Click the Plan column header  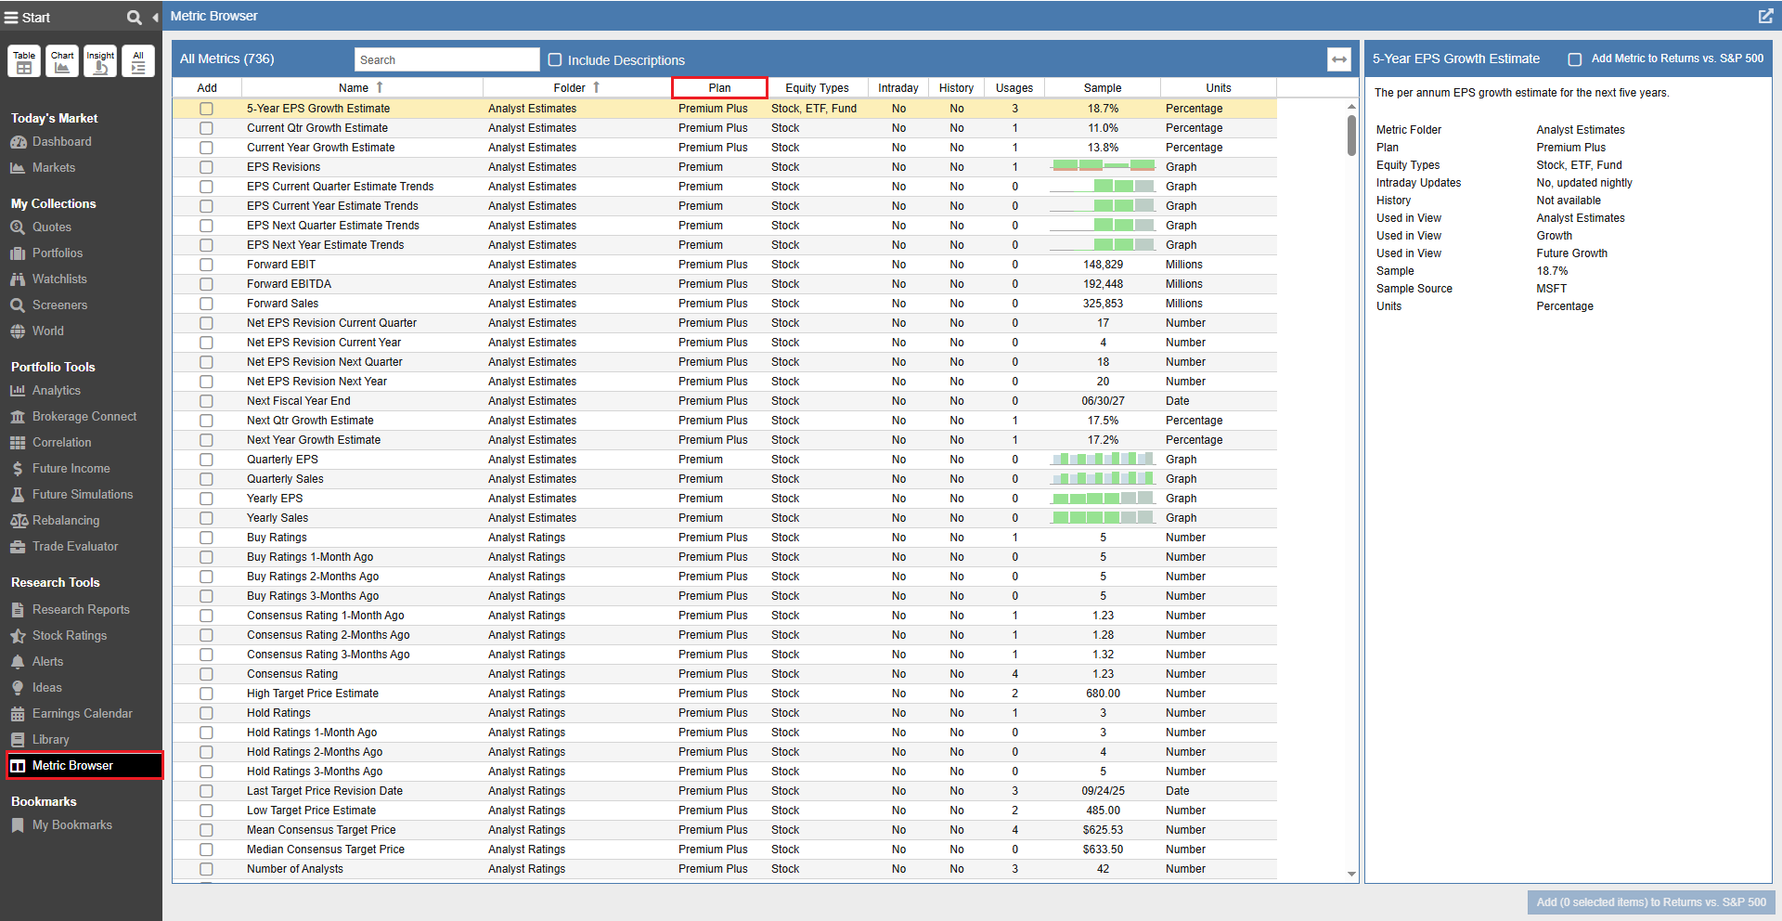(719, 88)
